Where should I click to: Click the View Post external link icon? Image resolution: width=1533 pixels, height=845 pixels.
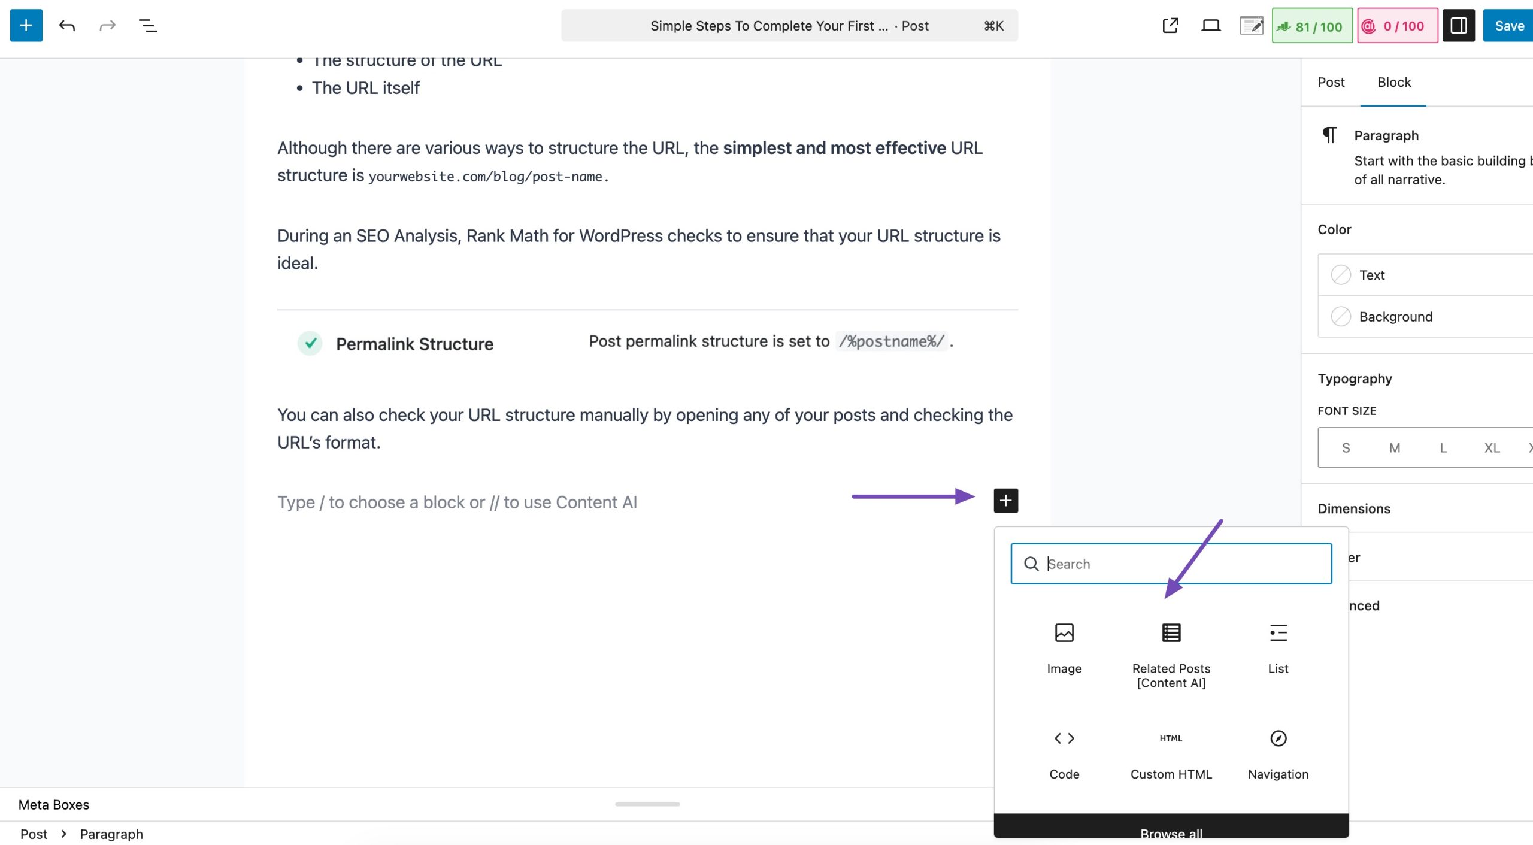tap(1170, 26)
